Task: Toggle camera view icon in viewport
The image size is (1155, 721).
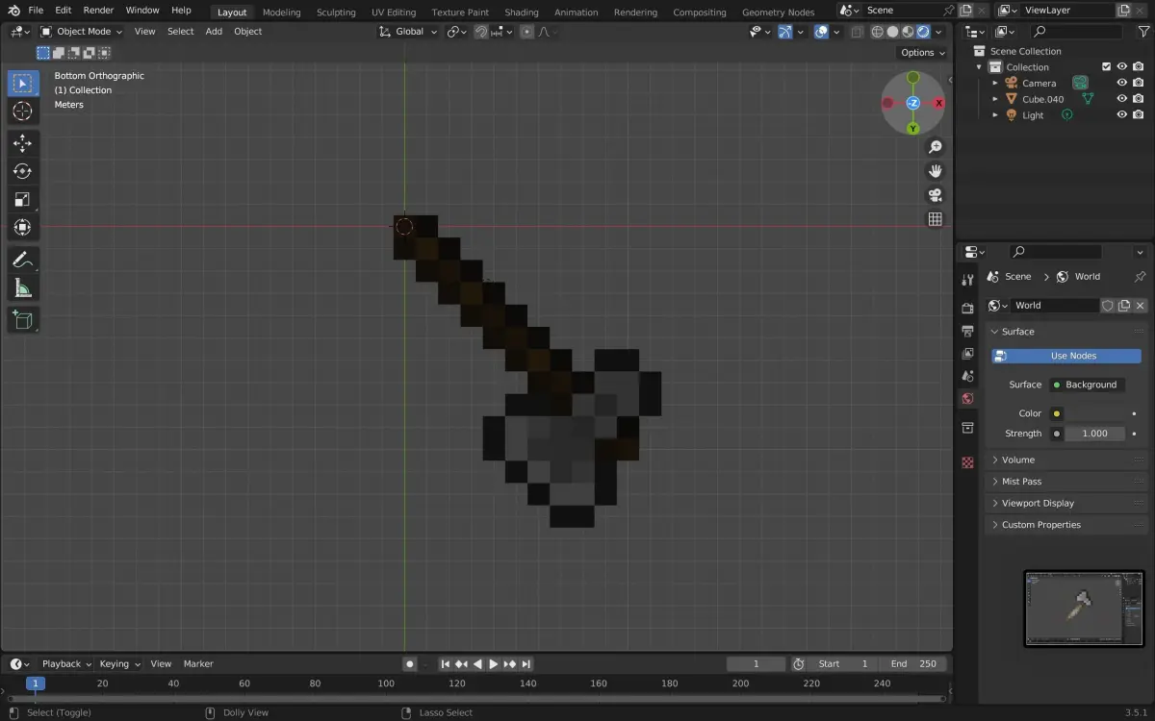Action: [935, 195]
